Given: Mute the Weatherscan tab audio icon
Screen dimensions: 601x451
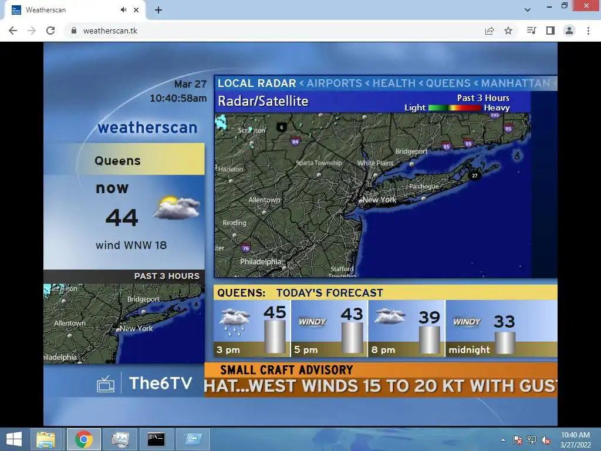Looking at the screenshot, I should (123, 10).
